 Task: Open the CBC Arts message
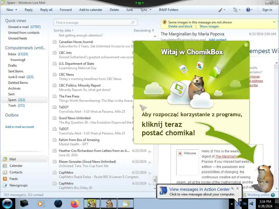click(93, 55)
